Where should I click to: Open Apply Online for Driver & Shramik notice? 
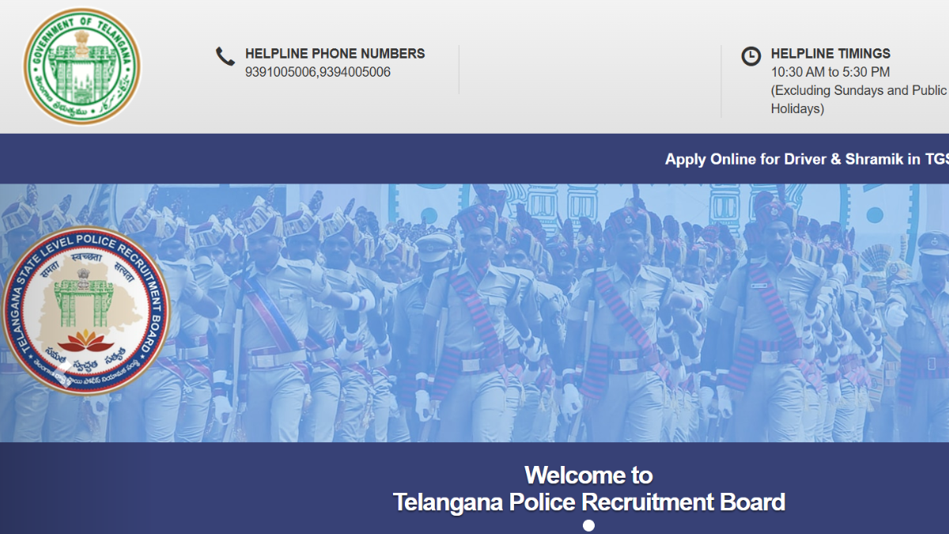coord(807,159)
